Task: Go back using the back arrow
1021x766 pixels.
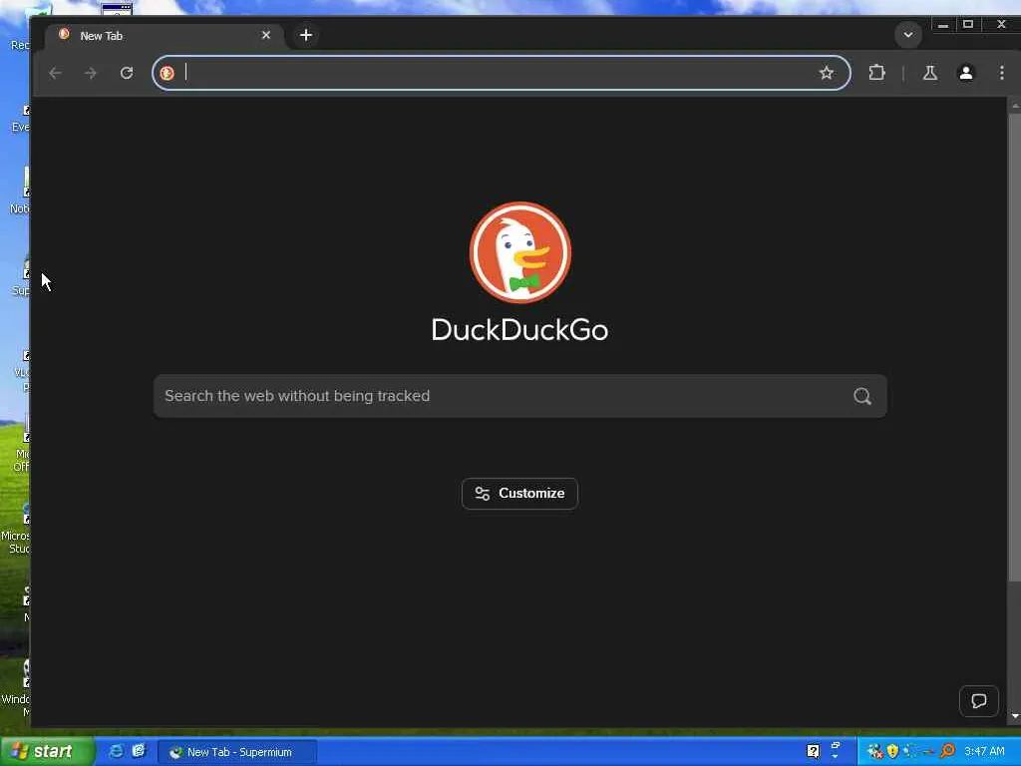Action: (56, 73)
